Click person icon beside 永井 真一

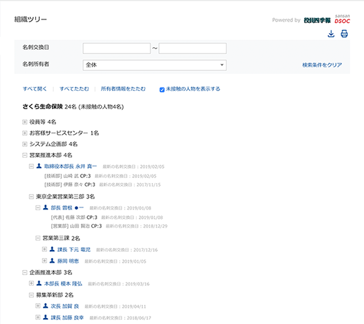click(x=39, y=166)
